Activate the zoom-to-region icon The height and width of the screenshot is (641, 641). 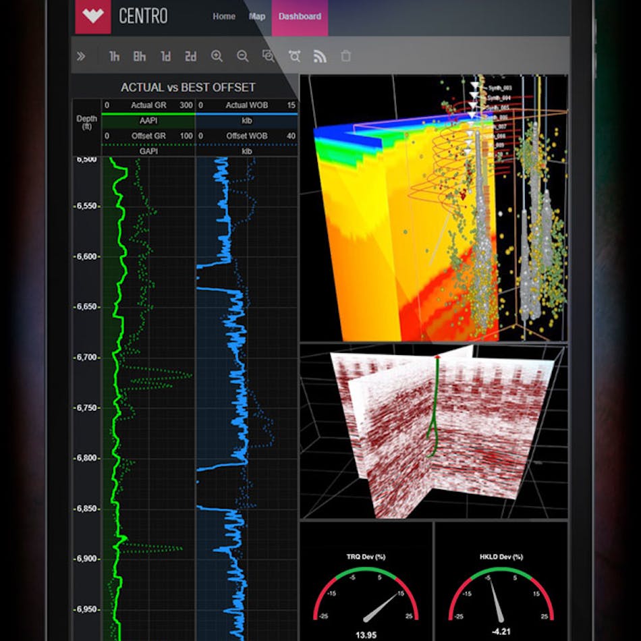(x=269, y=57)
